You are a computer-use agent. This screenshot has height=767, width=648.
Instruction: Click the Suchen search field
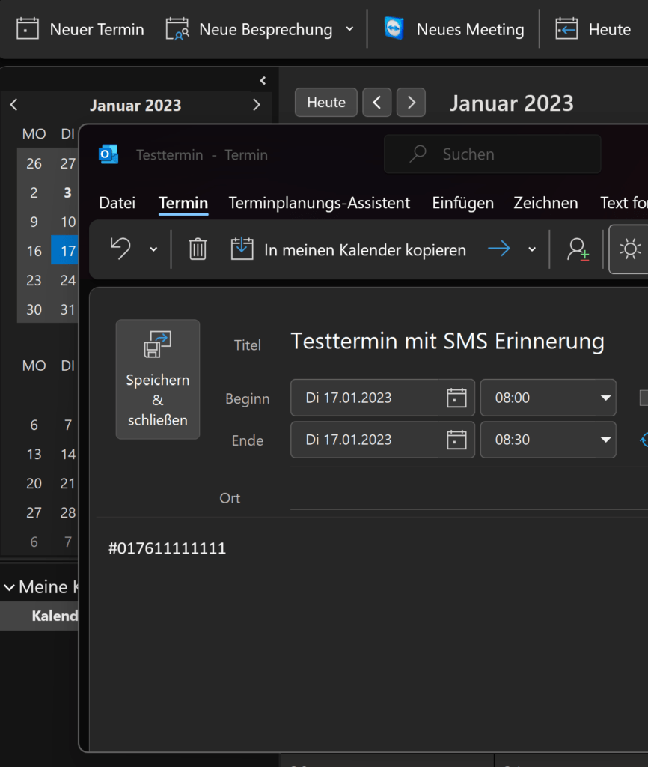point(492,154)
